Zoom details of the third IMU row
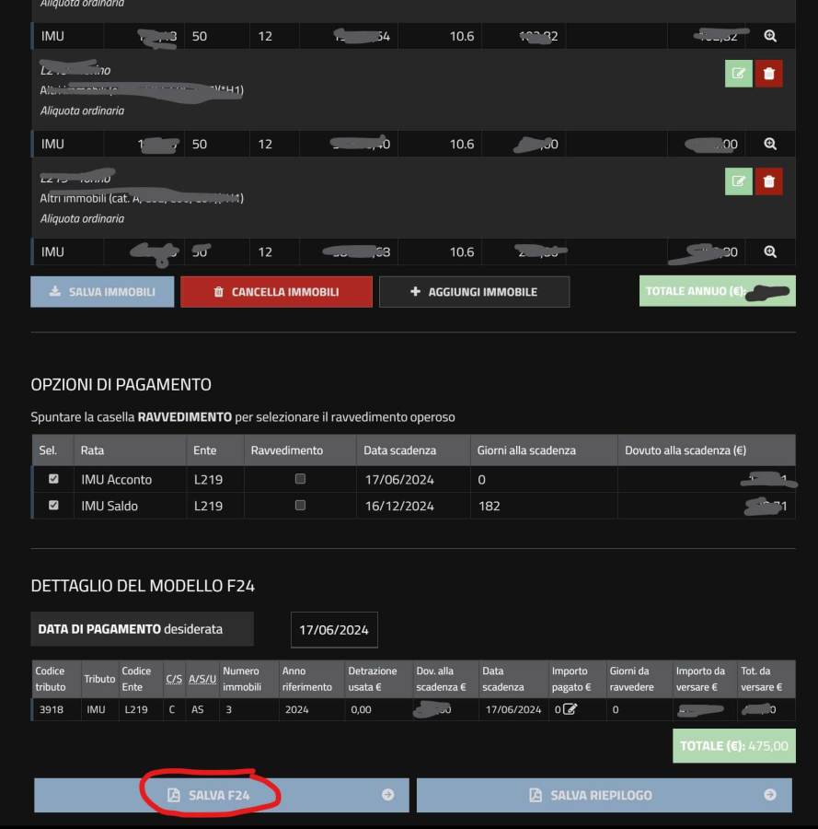Image resolution: width=818 pixels, height=829 pixels. pyautogui.click(x=770, y=252)
